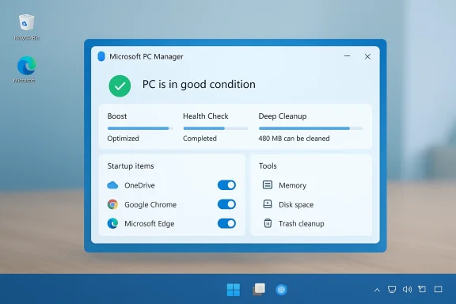Open the Health Check section
This screenshot has height=304, width=456.
215,127
